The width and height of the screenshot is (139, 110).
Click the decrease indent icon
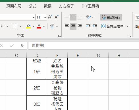click(88, 26)
